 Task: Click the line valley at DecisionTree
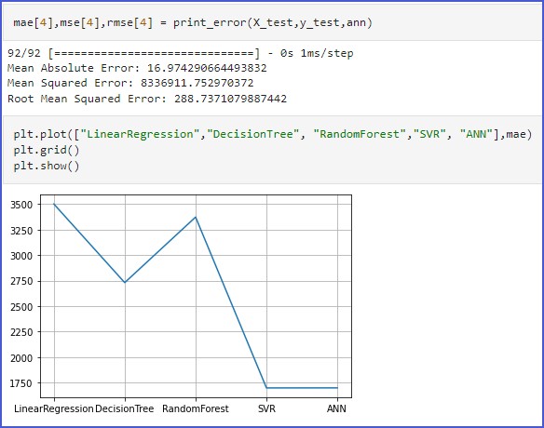tap(125, 282)
